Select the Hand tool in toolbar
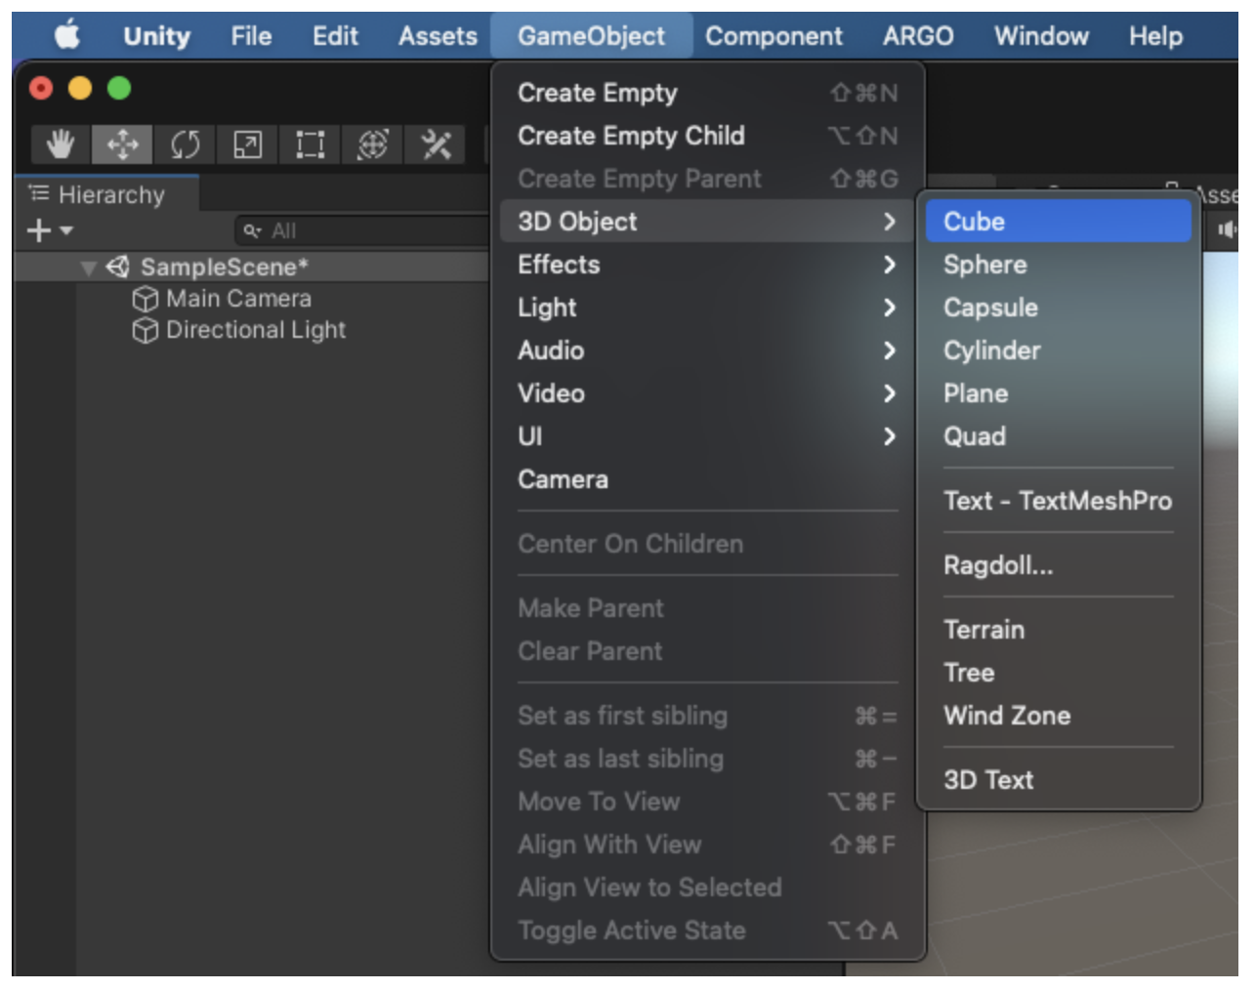1256x990 pixels. 61,144
